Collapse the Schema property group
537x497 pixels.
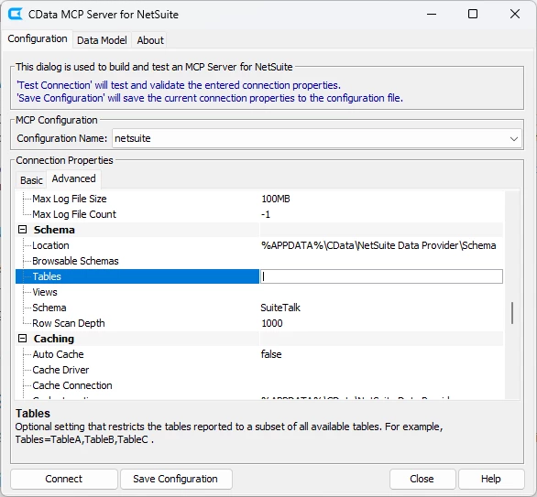[22, 230]
